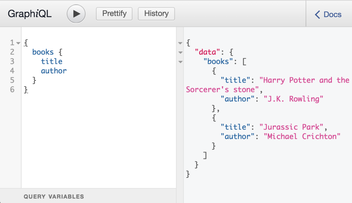This screenshot has width=352, height=203.
Task: Click the "author" key beside Michael Crichton
Action: click(238, 137)
